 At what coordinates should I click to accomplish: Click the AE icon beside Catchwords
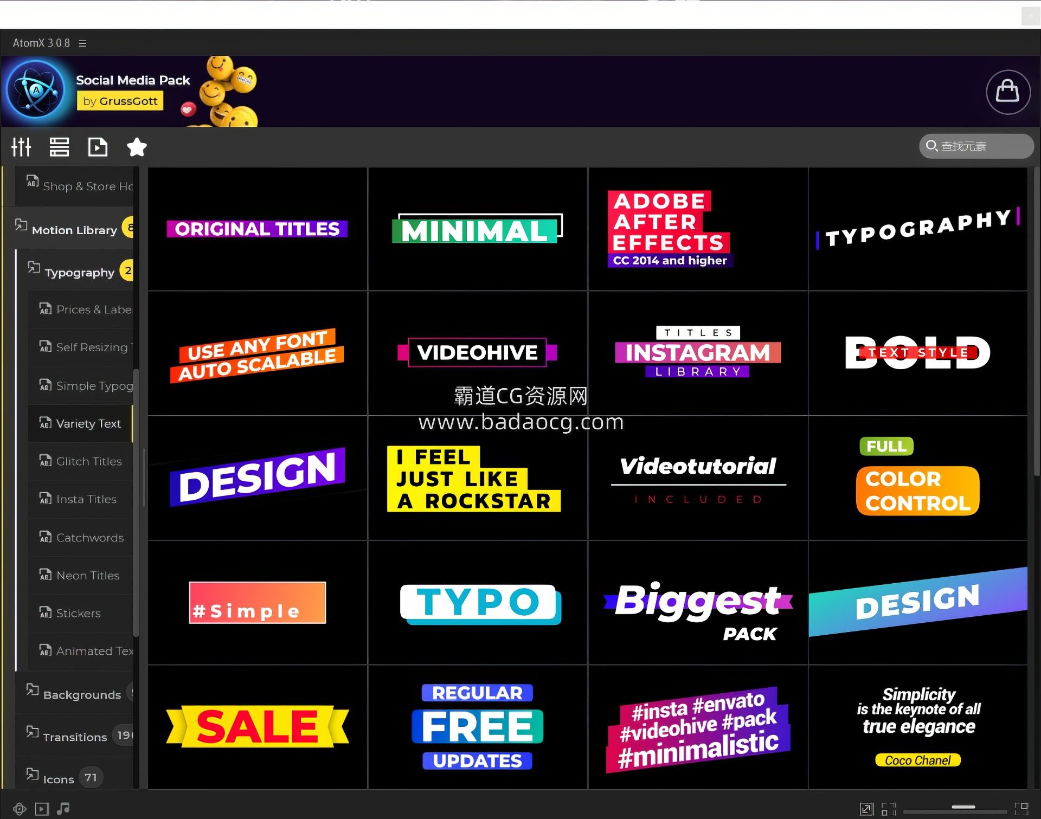coord(46,537)
